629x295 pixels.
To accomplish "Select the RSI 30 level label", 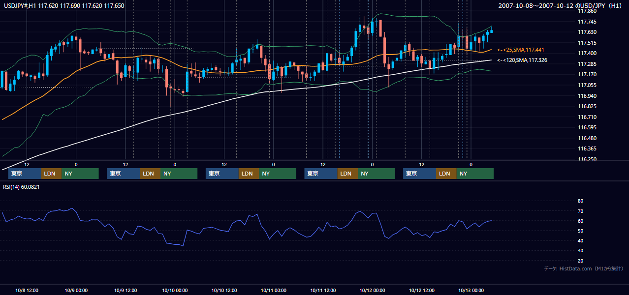I will pyautogui.click(x=580, y=251).
